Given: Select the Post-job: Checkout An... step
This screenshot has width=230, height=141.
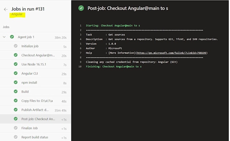Looking at the screenshot, I should coord(36,119).
